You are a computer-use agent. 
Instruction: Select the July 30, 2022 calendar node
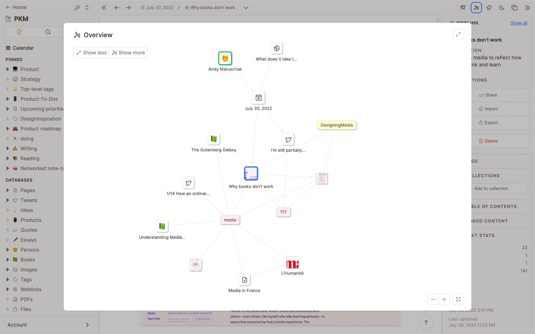[x=258, y=98]
